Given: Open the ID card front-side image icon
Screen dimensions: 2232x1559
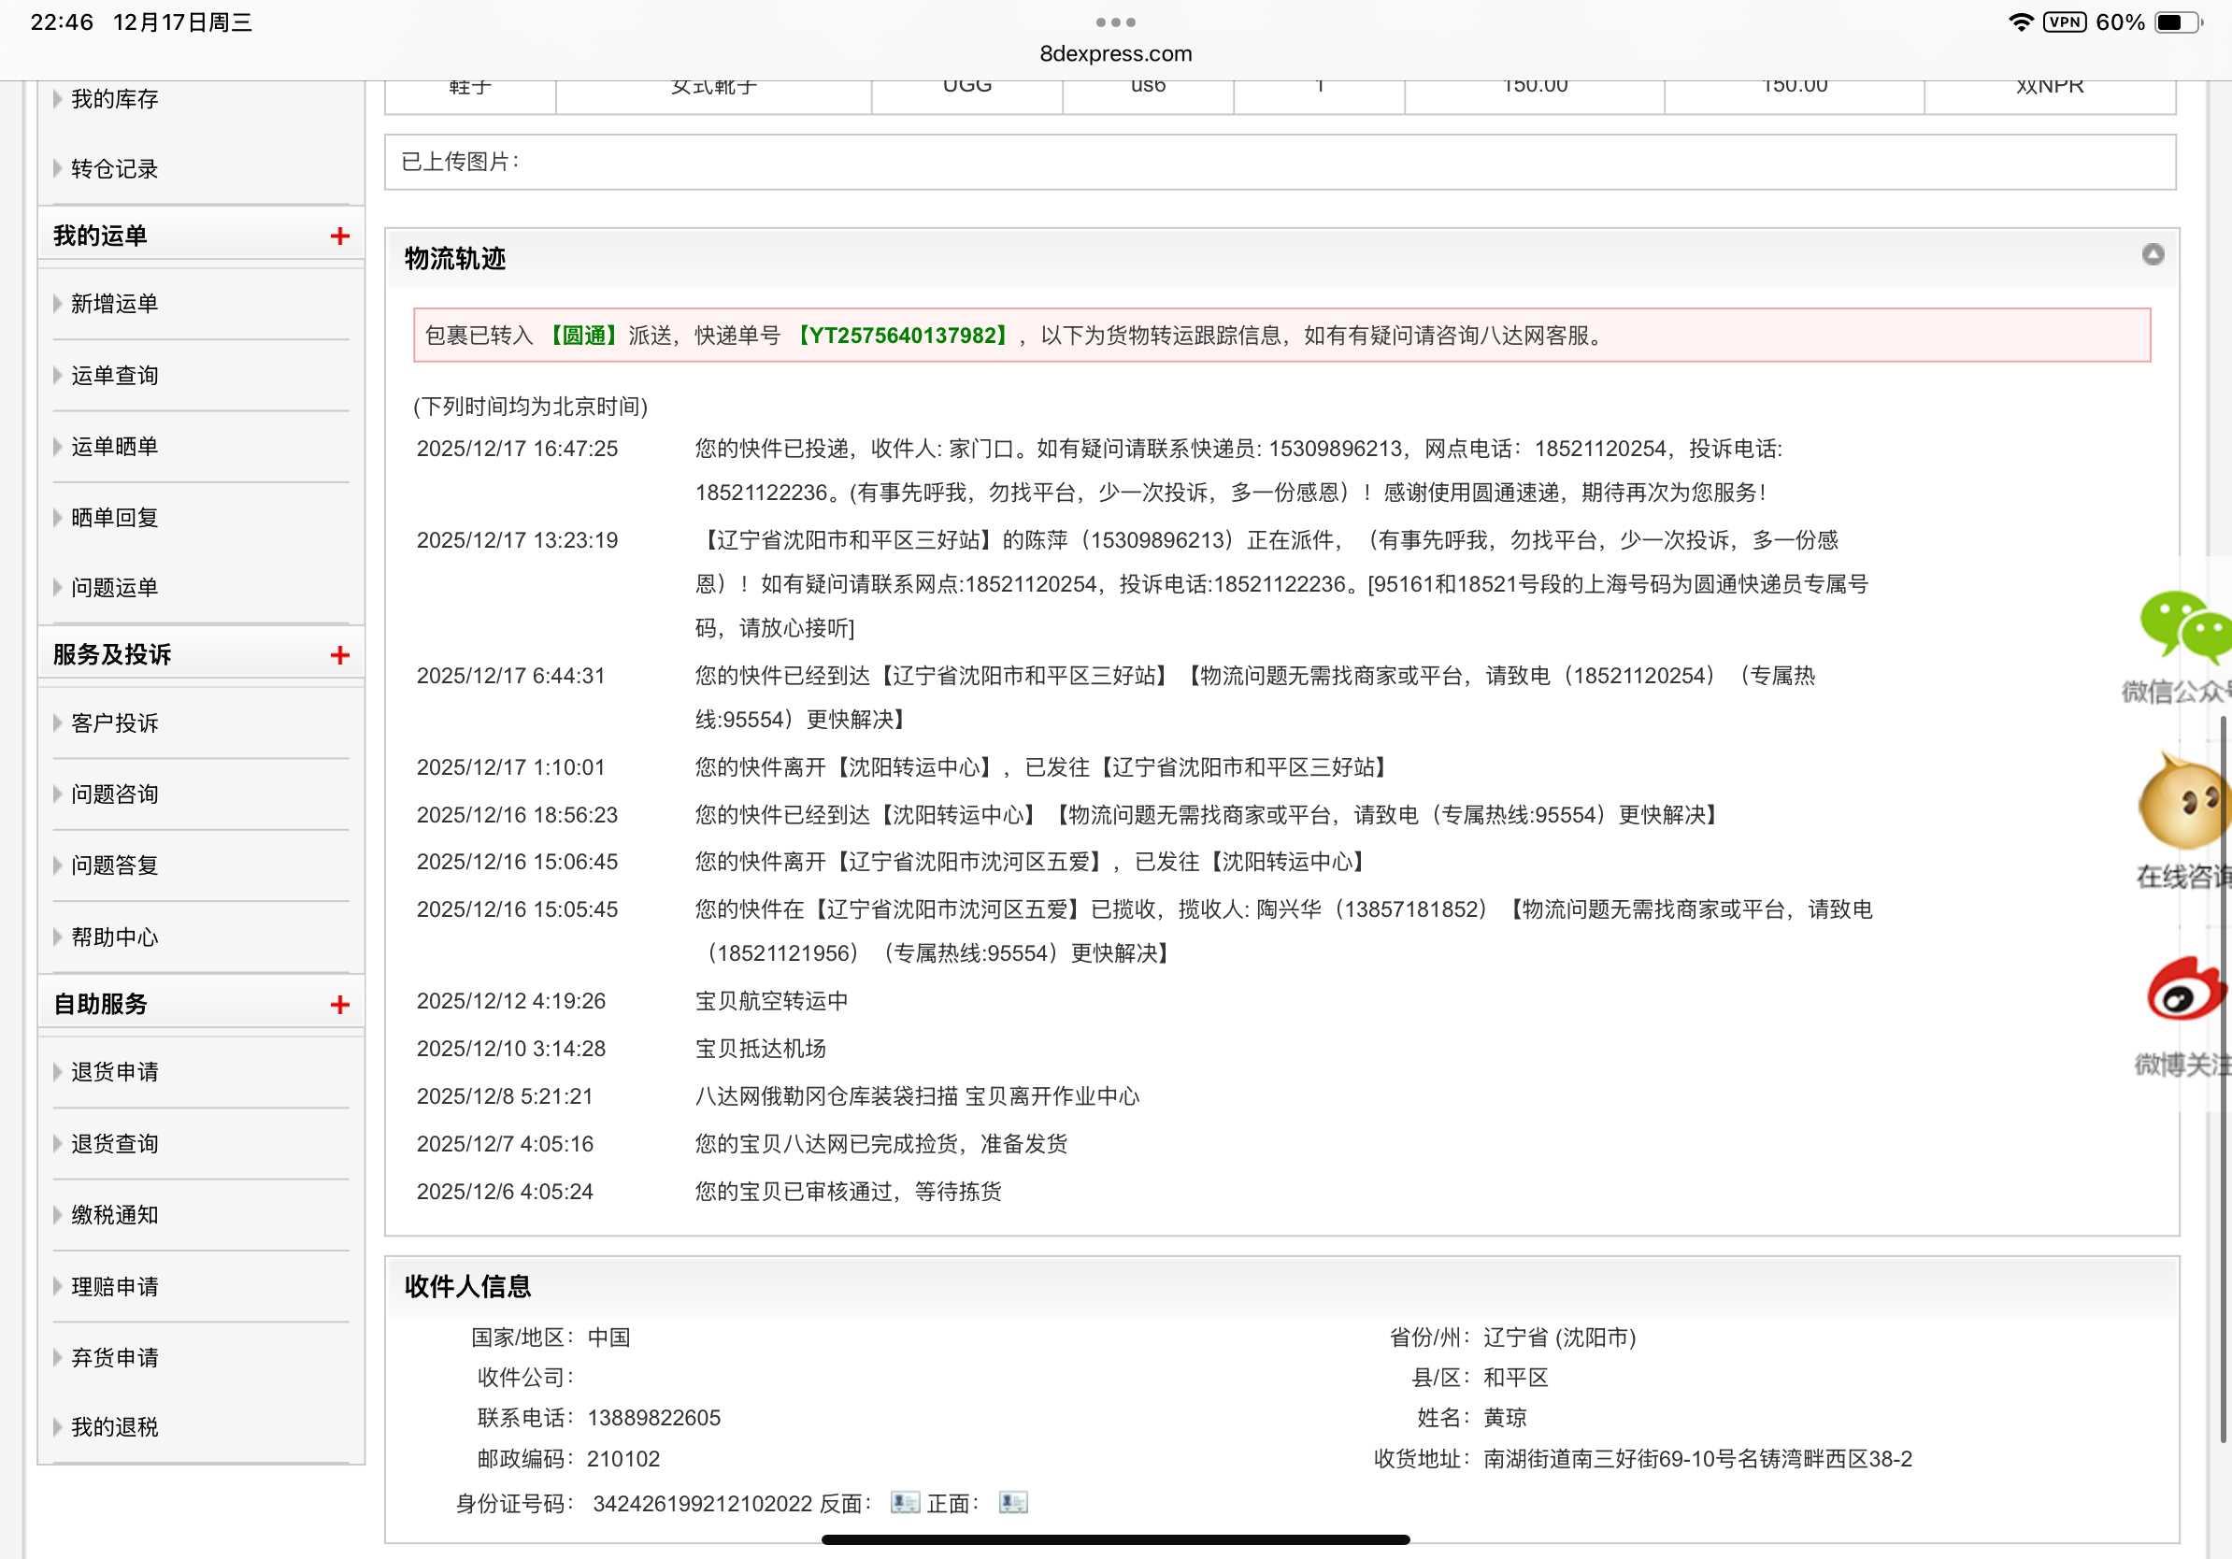Looking at the screenshot, I should 1013,1503.
